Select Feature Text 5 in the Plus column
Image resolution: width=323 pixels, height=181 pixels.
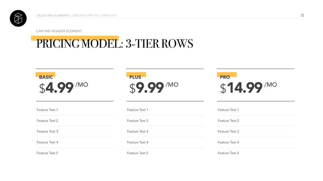[138, 153]
